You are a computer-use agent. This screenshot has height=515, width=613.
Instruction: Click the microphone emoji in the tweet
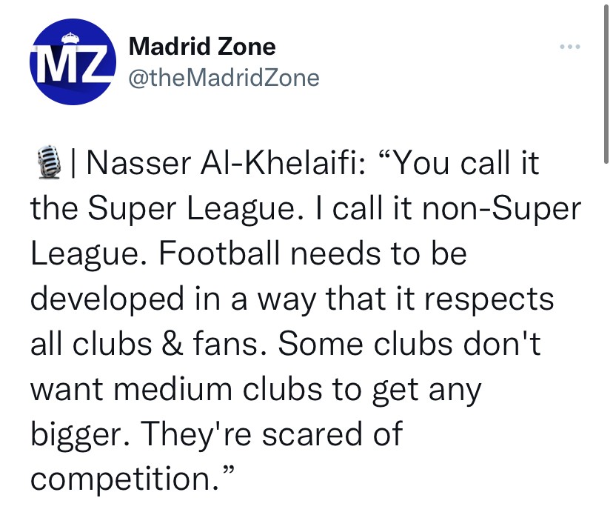coord(50,162)
